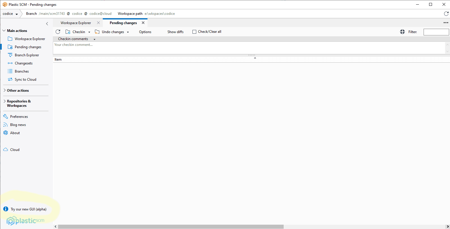Open Sync to Cloud
Image resolution: width=450 pixels, height=229 pixels.
(26, 79)
